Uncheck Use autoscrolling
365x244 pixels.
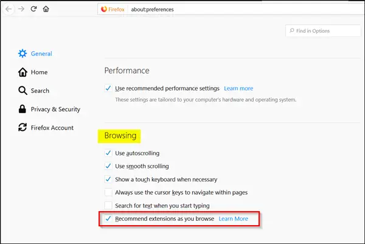click(108, 153)
